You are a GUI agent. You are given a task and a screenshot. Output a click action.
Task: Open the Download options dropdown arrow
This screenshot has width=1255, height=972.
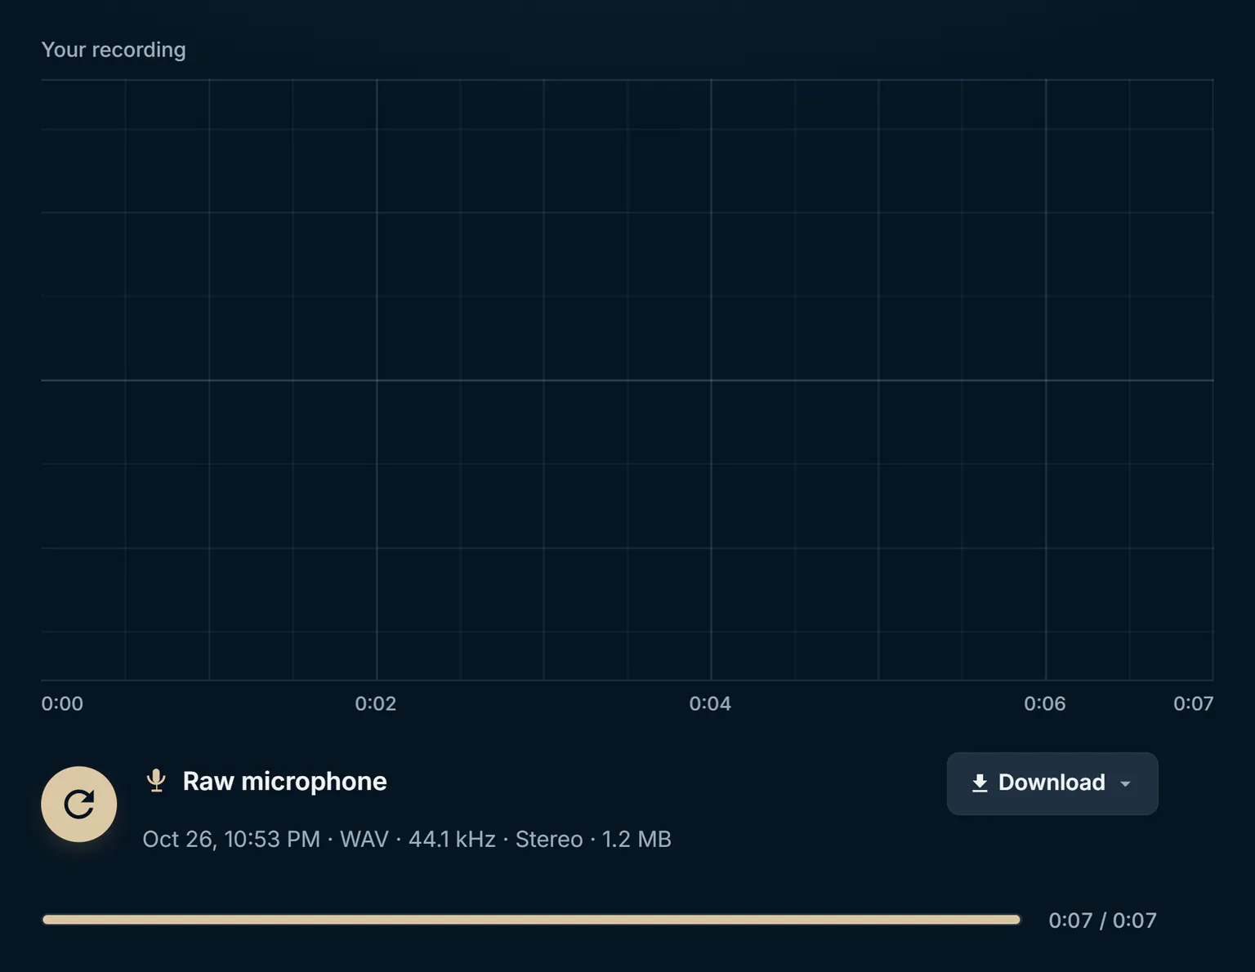coord(1125,783)
